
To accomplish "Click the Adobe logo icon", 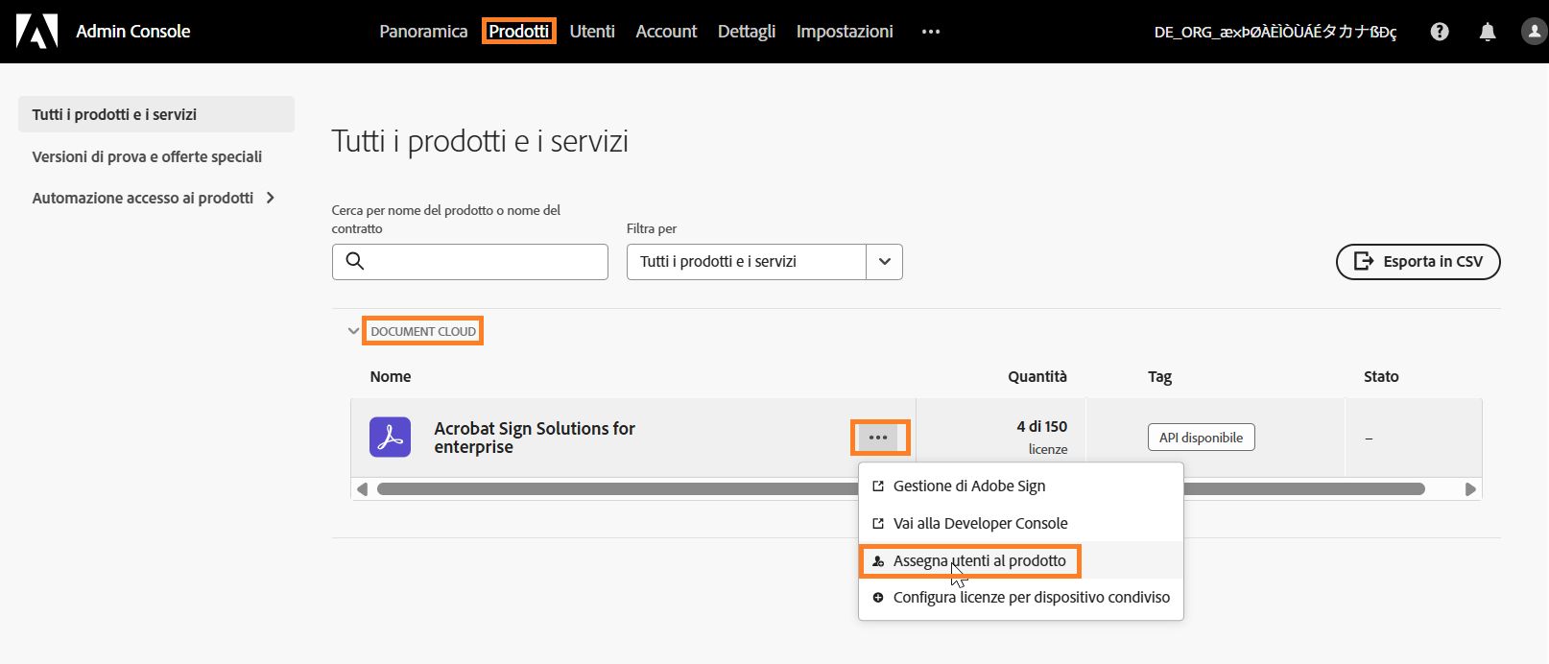I will click(x=36, y=31).
